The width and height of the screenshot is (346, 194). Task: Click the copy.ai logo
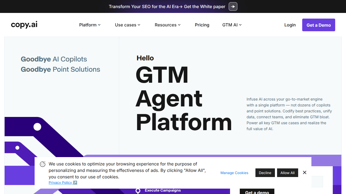coord(24,25)
